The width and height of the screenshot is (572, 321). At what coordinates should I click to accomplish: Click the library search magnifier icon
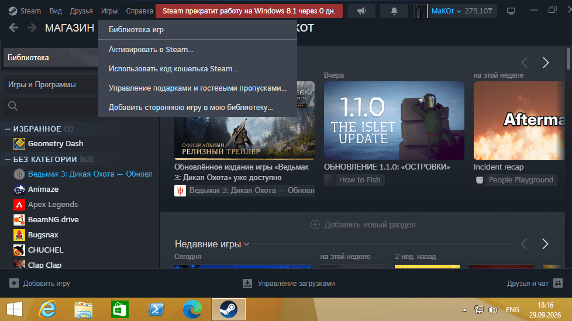(13, 106)
